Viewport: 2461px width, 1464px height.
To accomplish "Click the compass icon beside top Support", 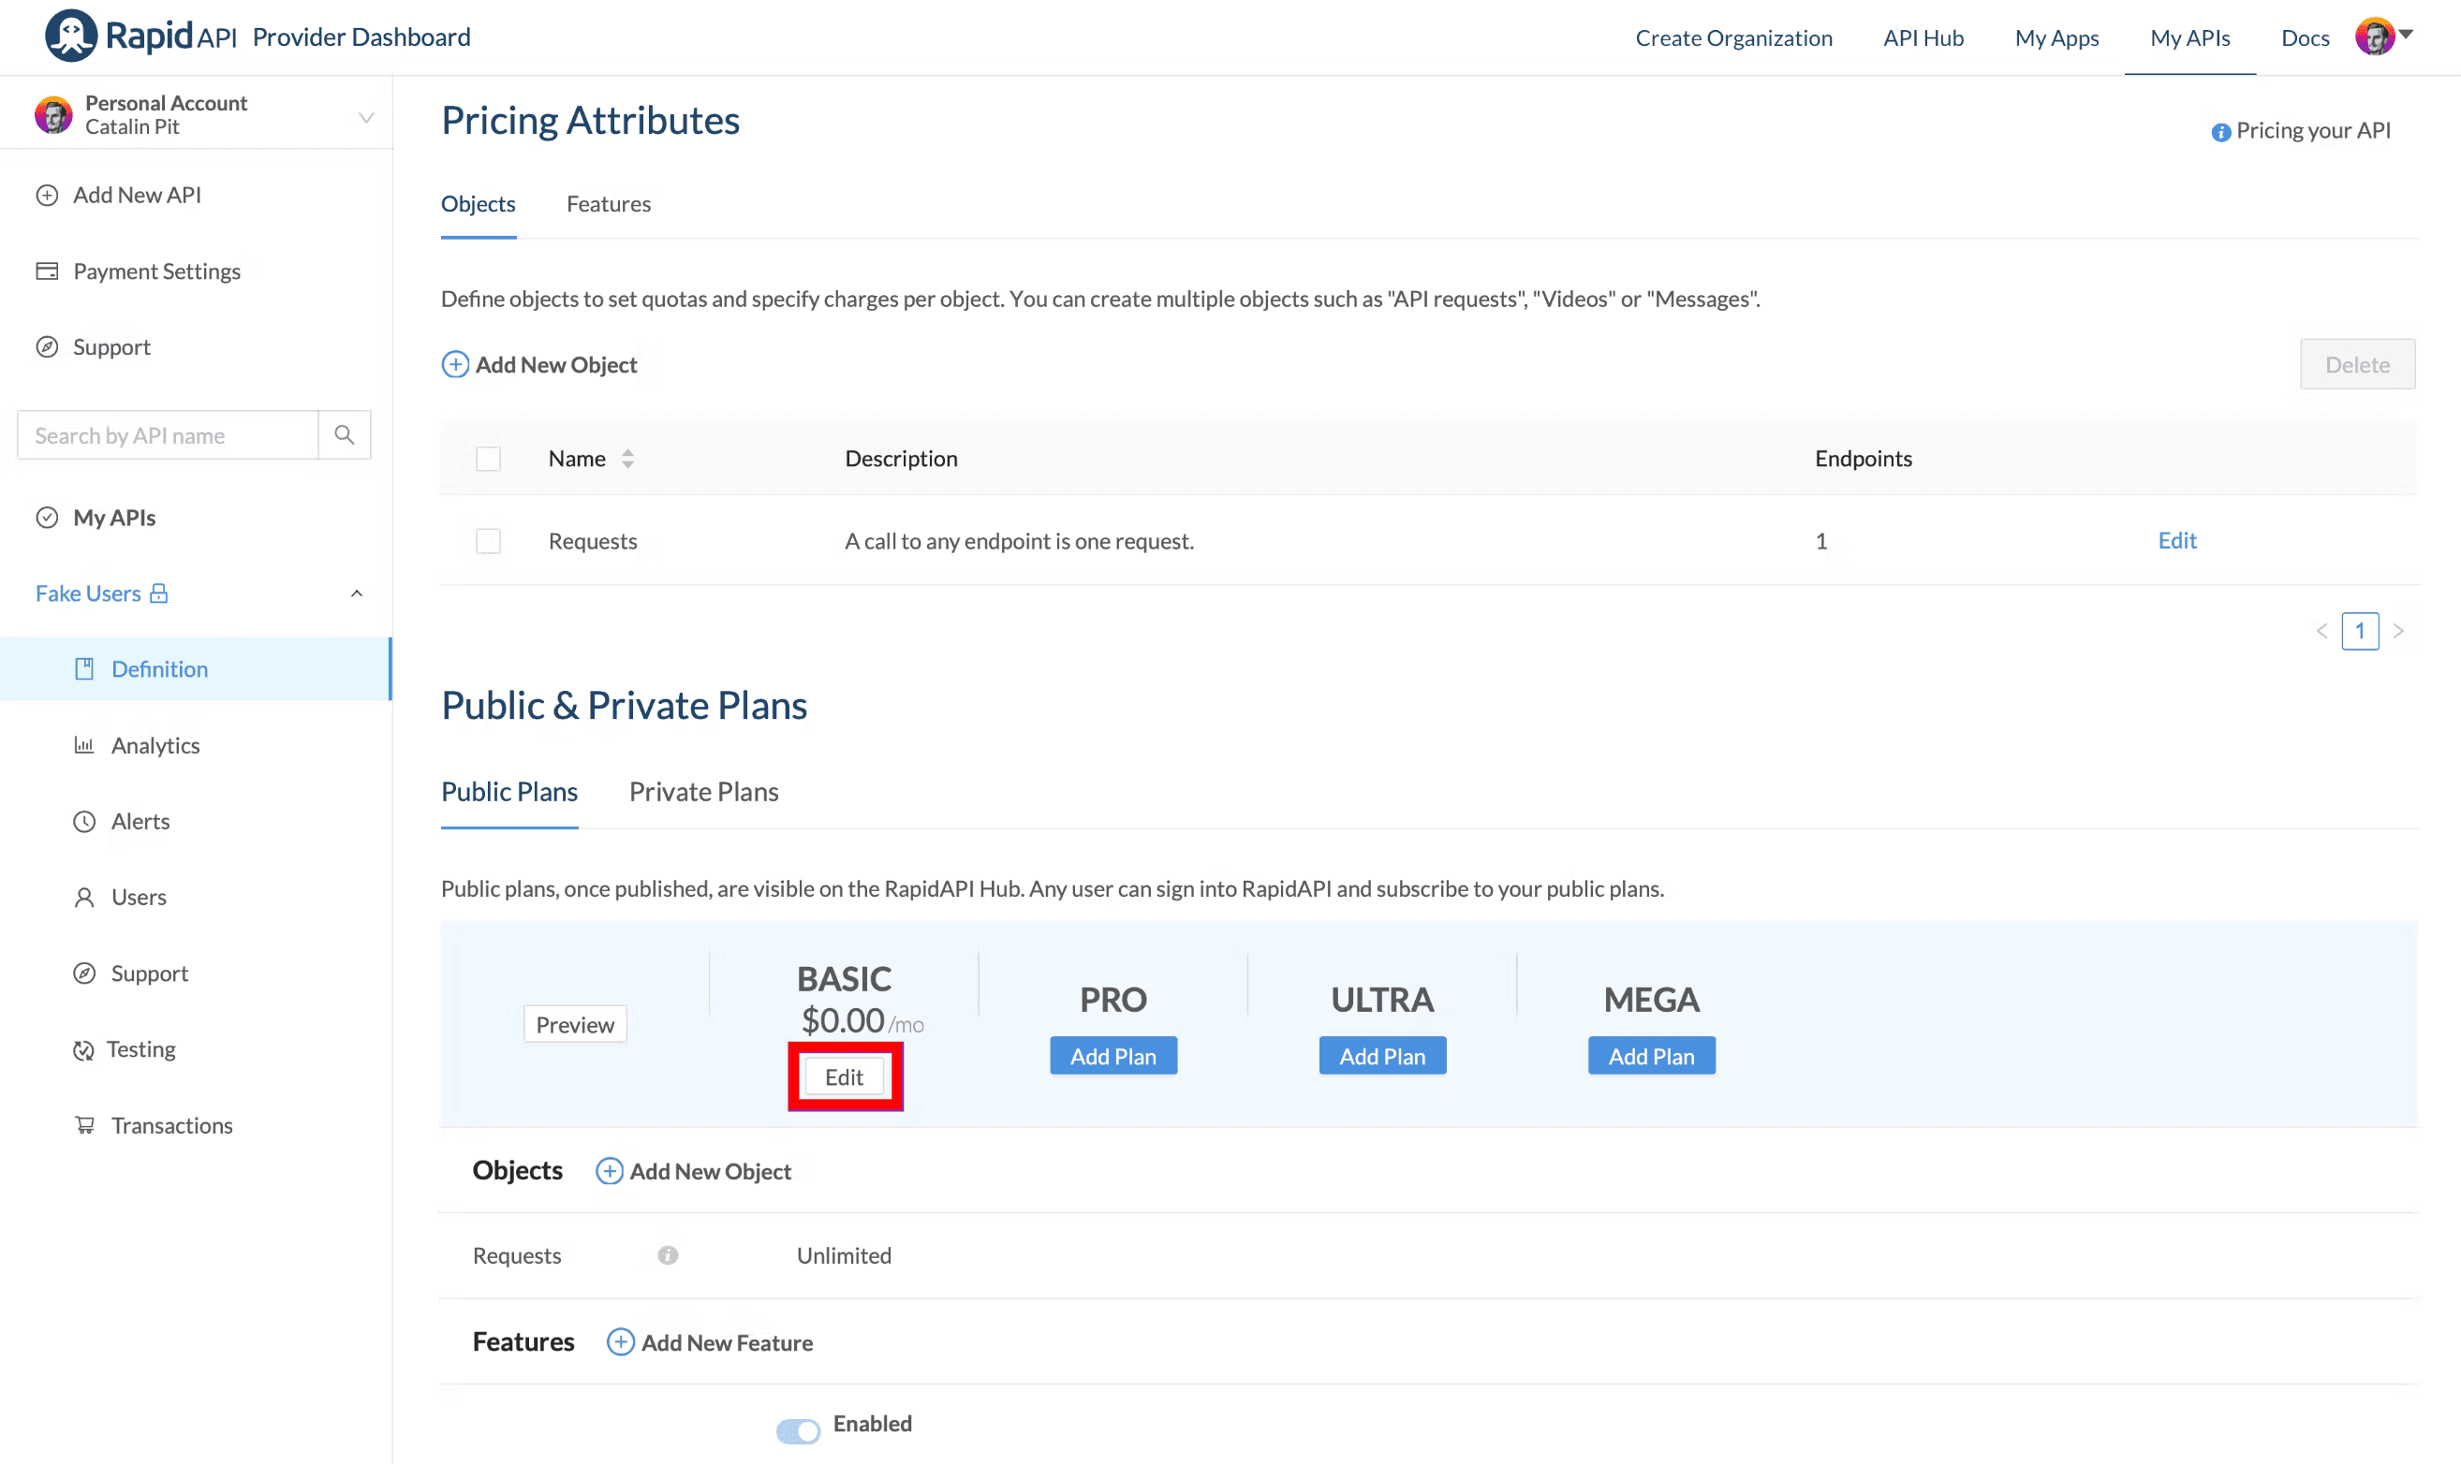I will tap(48, 347).
